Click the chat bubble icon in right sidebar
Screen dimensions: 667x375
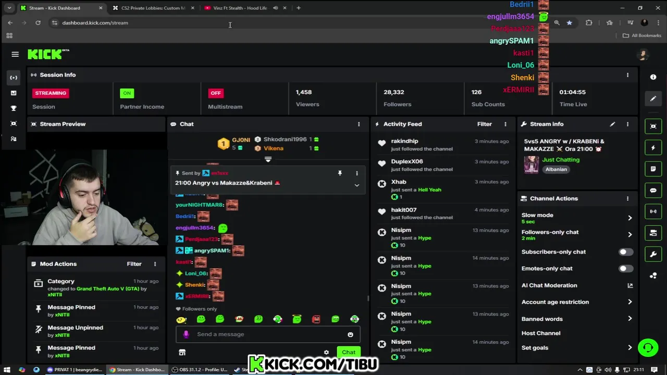click(x=653, y=191)
